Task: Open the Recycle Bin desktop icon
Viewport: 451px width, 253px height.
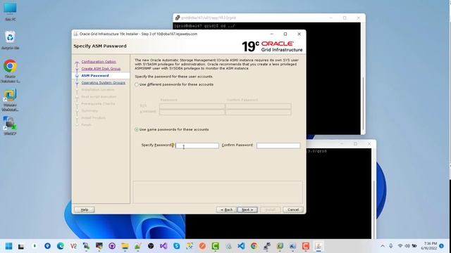Action: (x=10, y=40)
